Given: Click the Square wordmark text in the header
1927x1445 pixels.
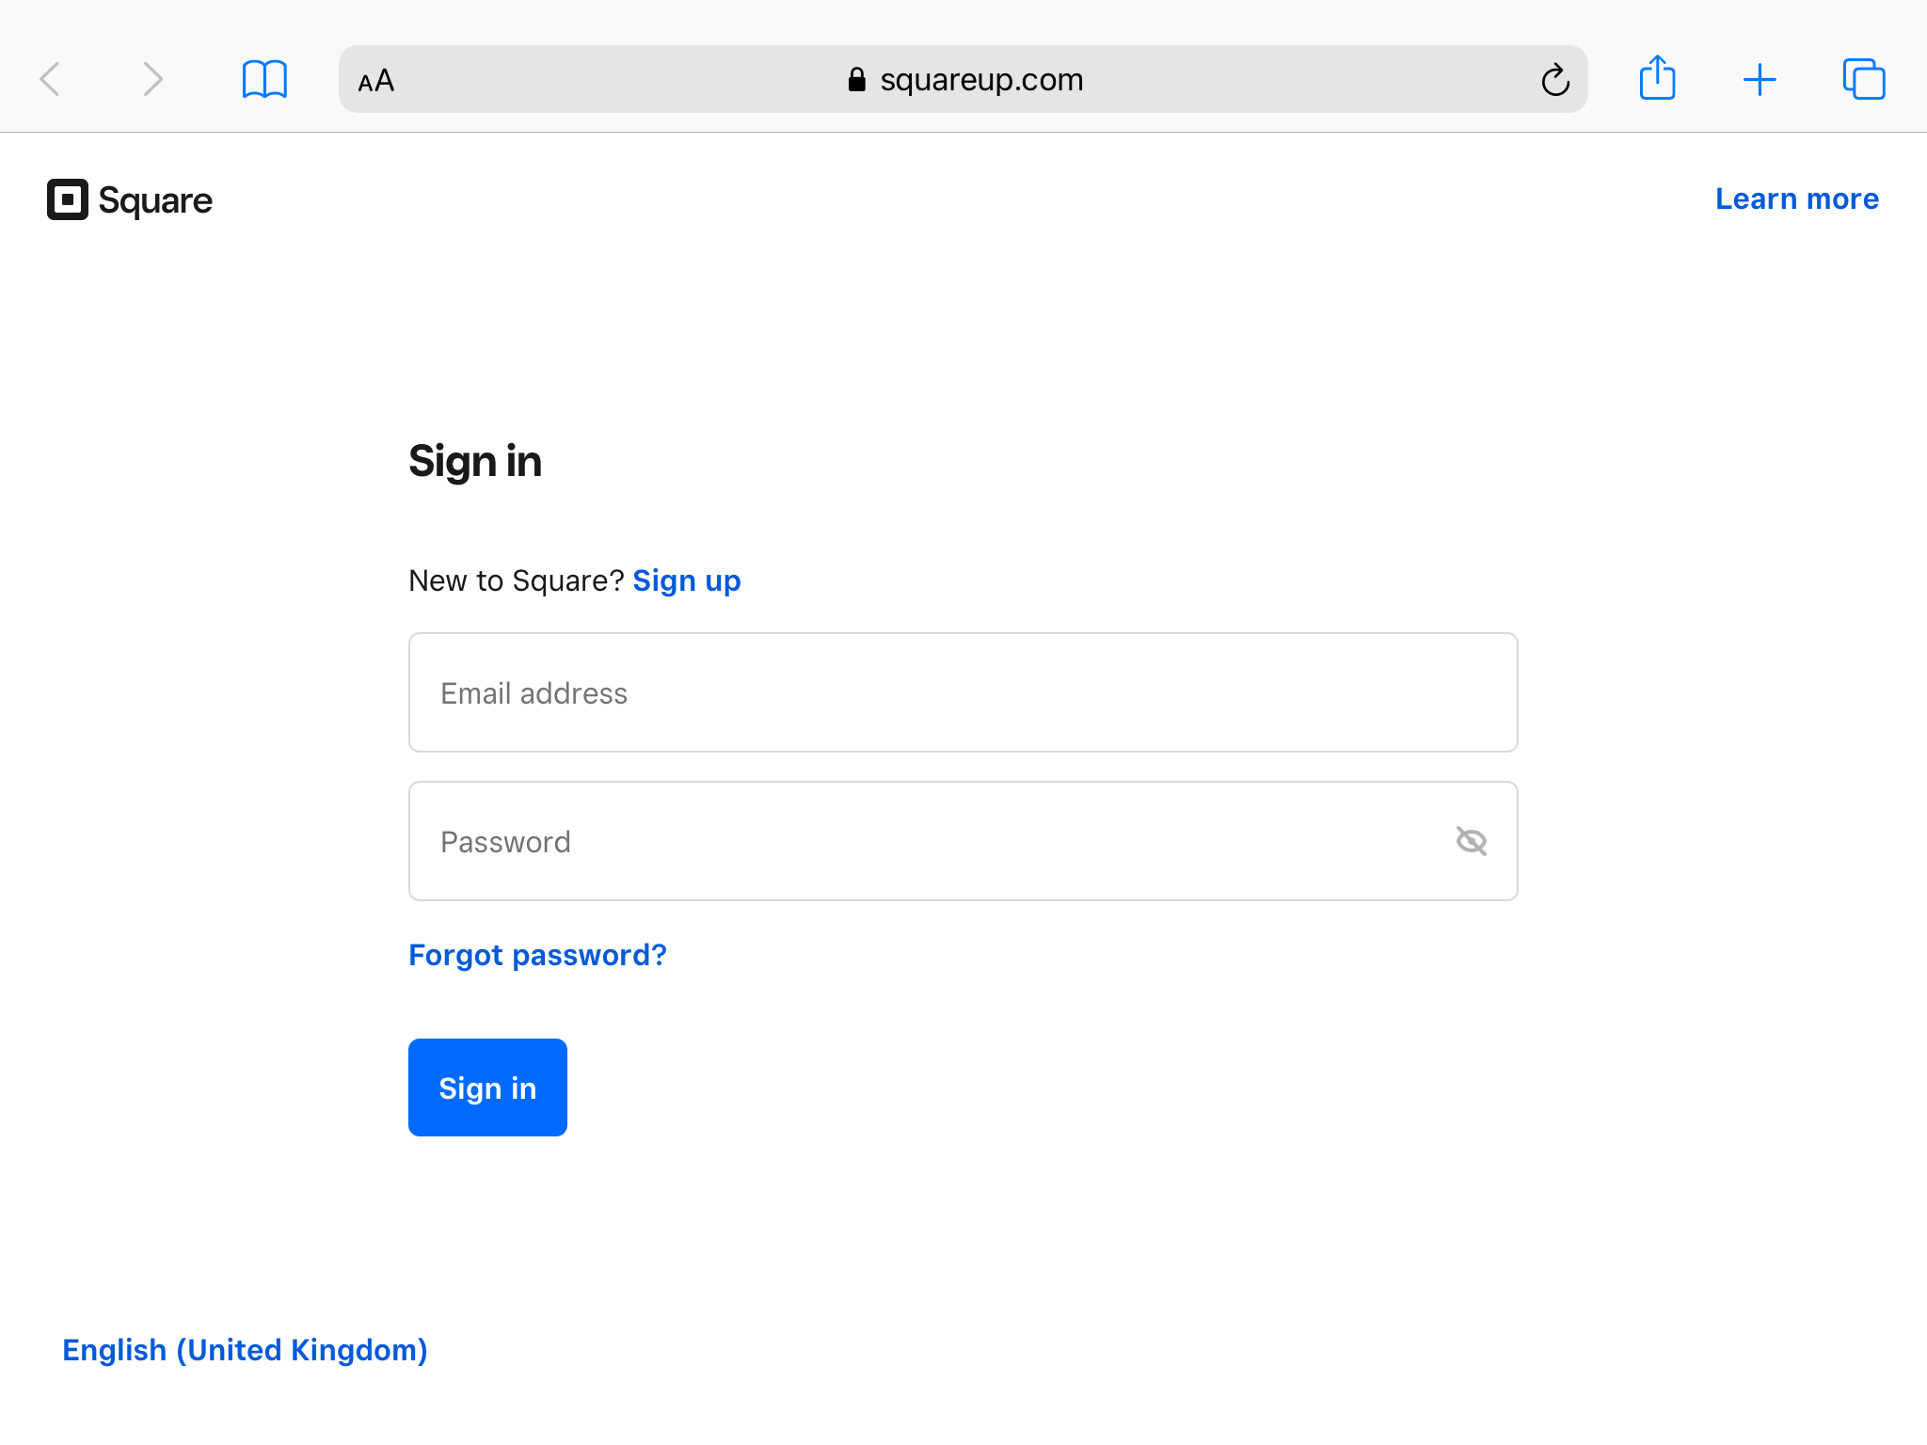Looking at the screenshot, I should 155,200.
